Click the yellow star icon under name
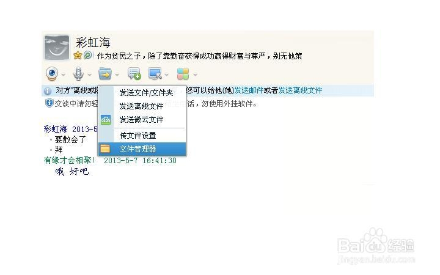The width and height of the screenshot is (440, 275). (x=78, y=55)
